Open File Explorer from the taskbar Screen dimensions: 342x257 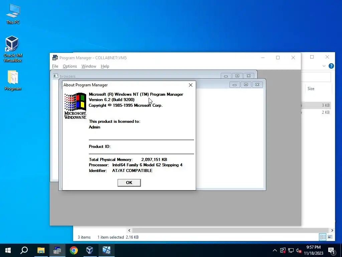(41, 250)
